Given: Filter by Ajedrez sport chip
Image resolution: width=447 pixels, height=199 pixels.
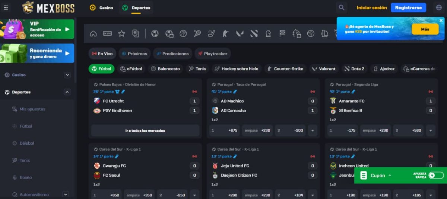Looking at the screenshot, I should pos(384,69).
